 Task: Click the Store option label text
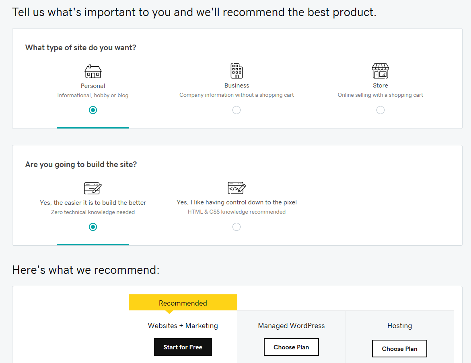pyautogui.click(x=380, y=86)
